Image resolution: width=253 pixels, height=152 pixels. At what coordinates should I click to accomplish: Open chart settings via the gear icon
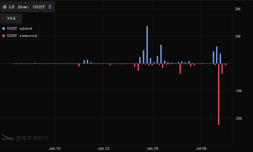click(x=5, y=7)
